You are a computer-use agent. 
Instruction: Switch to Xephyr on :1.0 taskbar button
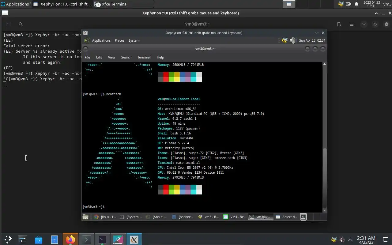(62, 4)
